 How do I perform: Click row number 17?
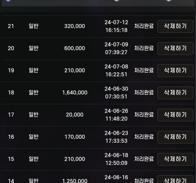click(11, 115)
